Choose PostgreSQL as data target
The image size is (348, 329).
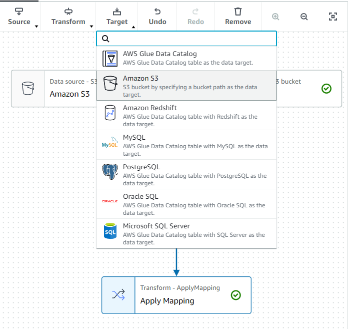click(x=186, y=174)
